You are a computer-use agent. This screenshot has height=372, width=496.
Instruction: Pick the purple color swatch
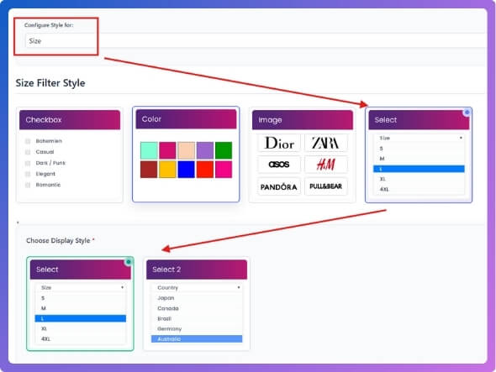[x=205, y=150]
